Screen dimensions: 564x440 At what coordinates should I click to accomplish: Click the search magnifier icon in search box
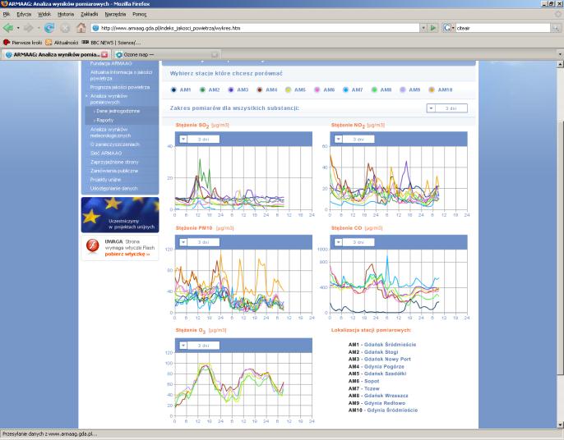pyautogui.click(x=556, y=28)
